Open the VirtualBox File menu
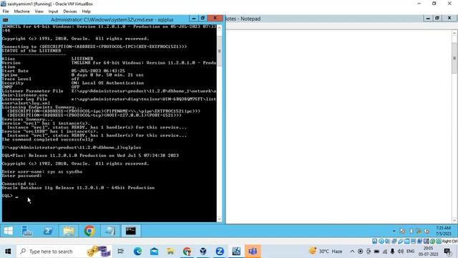This screenshot has height=258, width=458. (6, 11)
